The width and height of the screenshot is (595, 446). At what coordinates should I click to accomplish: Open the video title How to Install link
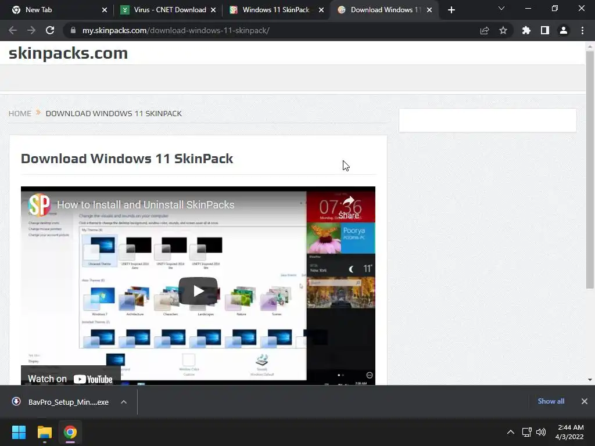(x=146, y=205)
